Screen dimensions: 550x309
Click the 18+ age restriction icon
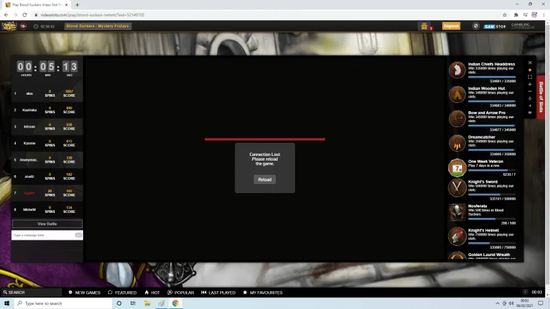(x=23, y=26)
